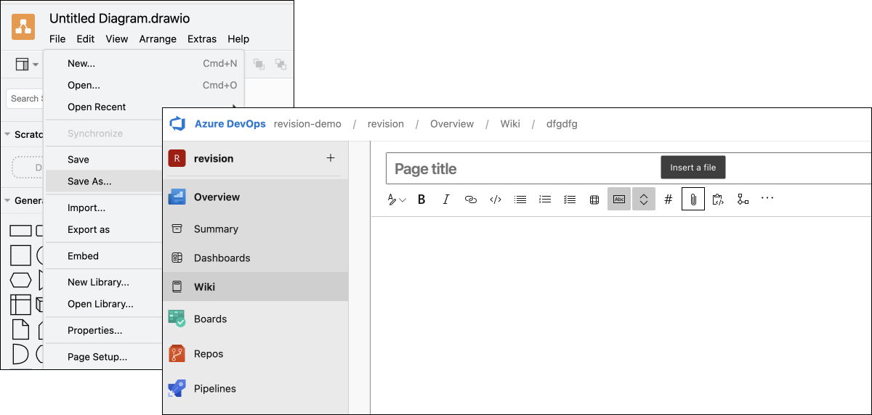Viewport: 872px width, 415px height.
Task: Click the paperclip Insert a file icon
Action: coord(693,200)
